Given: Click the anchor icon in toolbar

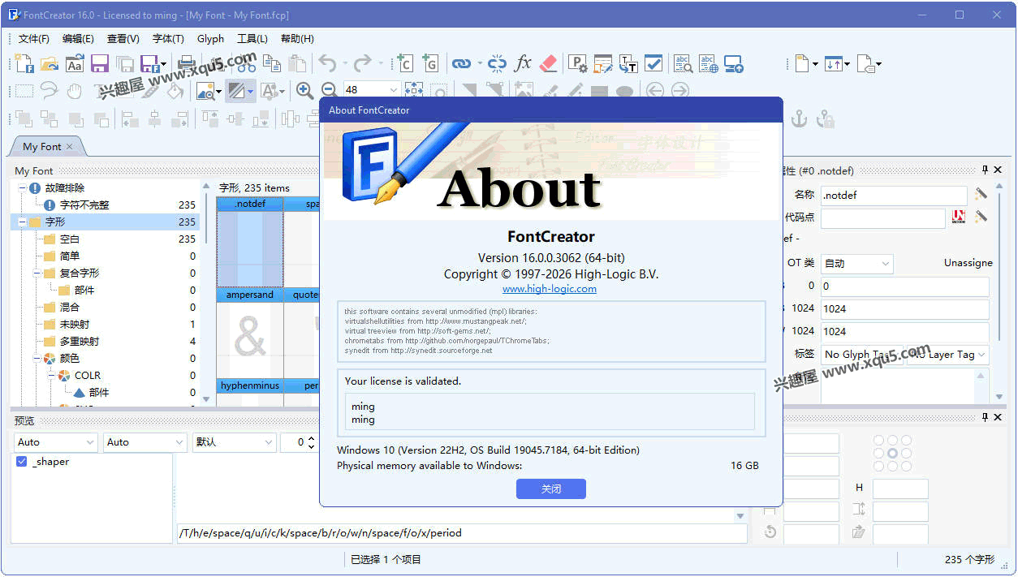Looking at the screenshot, I should pyautogui.click(x=800, y=118).
